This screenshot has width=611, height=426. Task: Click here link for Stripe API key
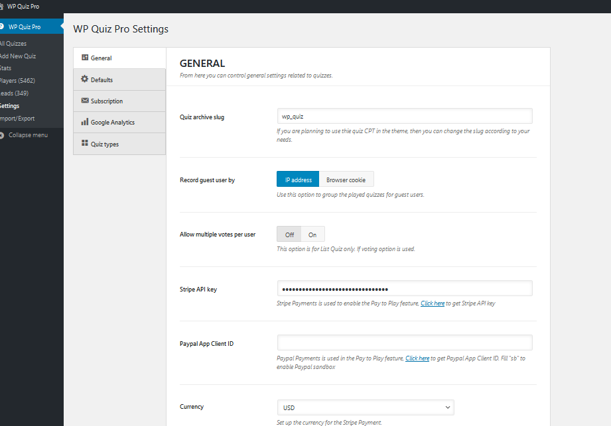pyautogui.click(x=433, y=303)
